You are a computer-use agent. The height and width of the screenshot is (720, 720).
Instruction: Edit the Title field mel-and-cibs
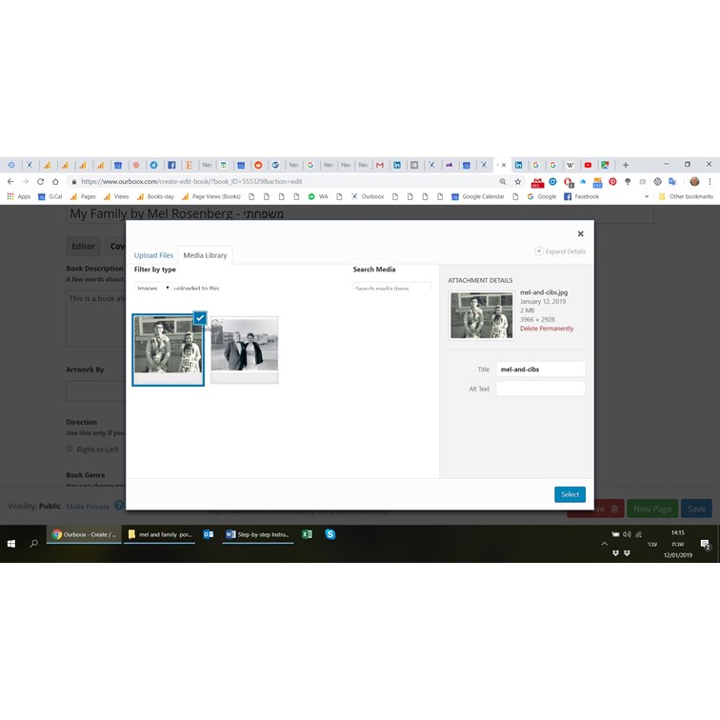pos(540,370)
